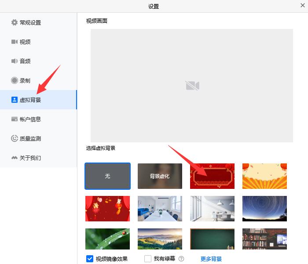This screenshot has width=308, height=264.
Task: Pick the sunlit hills landscape background
Action: [160, 239]
